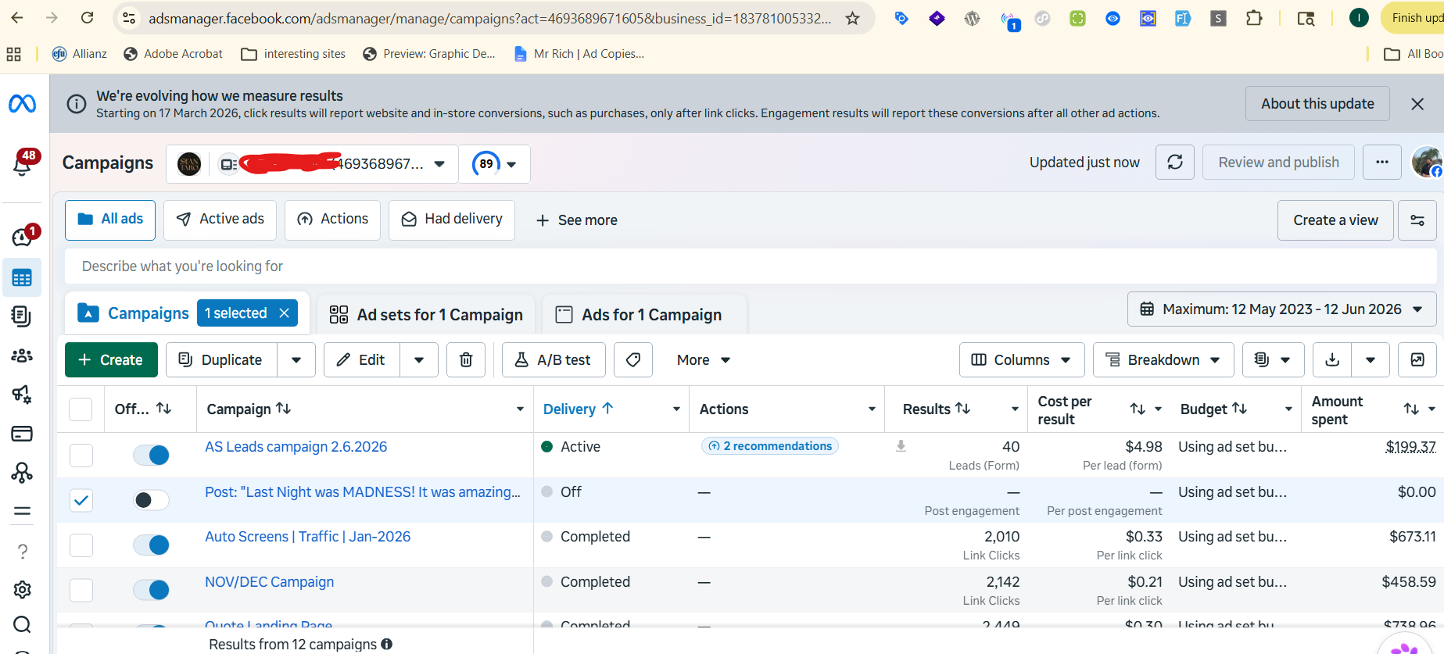Open the export download icon button
This screenshot has width=1444, height=654.
pyautogui.click(x=1332, y=360)
